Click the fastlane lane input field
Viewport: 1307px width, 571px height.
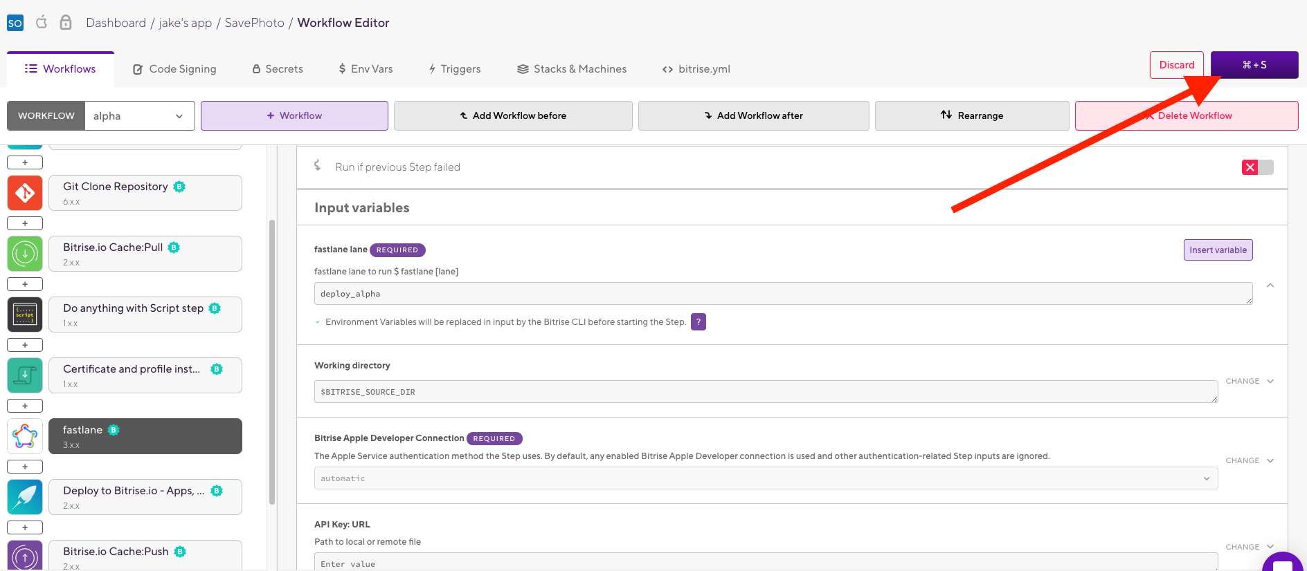point(784,294)
